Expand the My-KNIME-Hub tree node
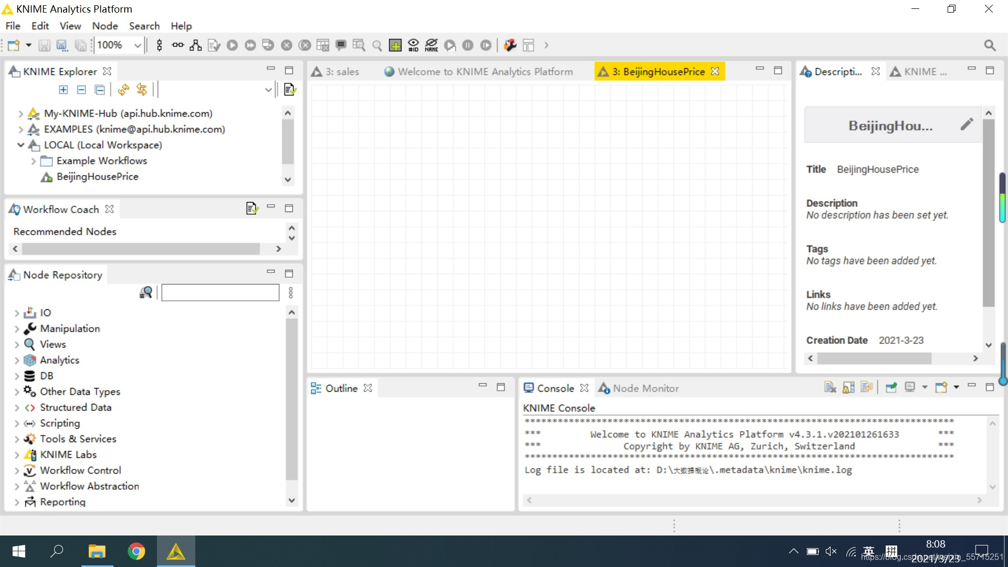The image size is (1008, 567). pos(20,113)
